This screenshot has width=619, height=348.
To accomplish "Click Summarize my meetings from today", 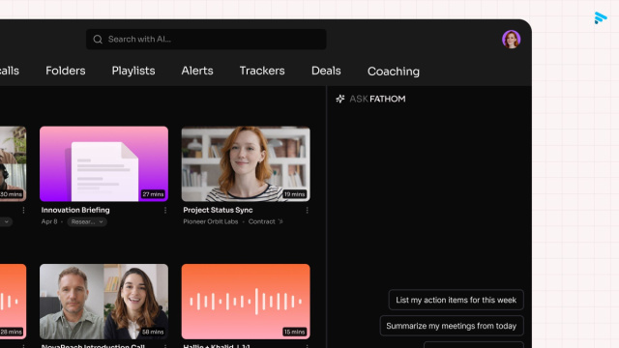I will point(452,326).
